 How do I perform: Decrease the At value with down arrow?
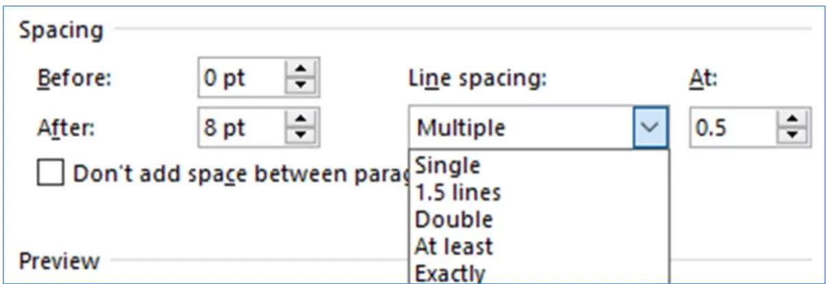[792, 135]
